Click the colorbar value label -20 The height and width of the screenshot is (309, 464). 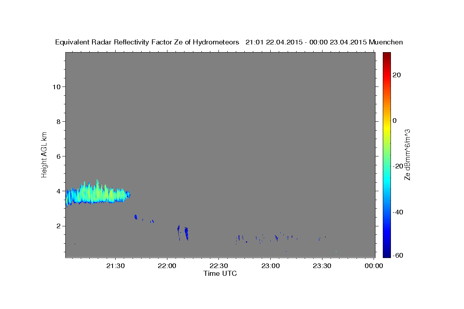tap(397, 166)
